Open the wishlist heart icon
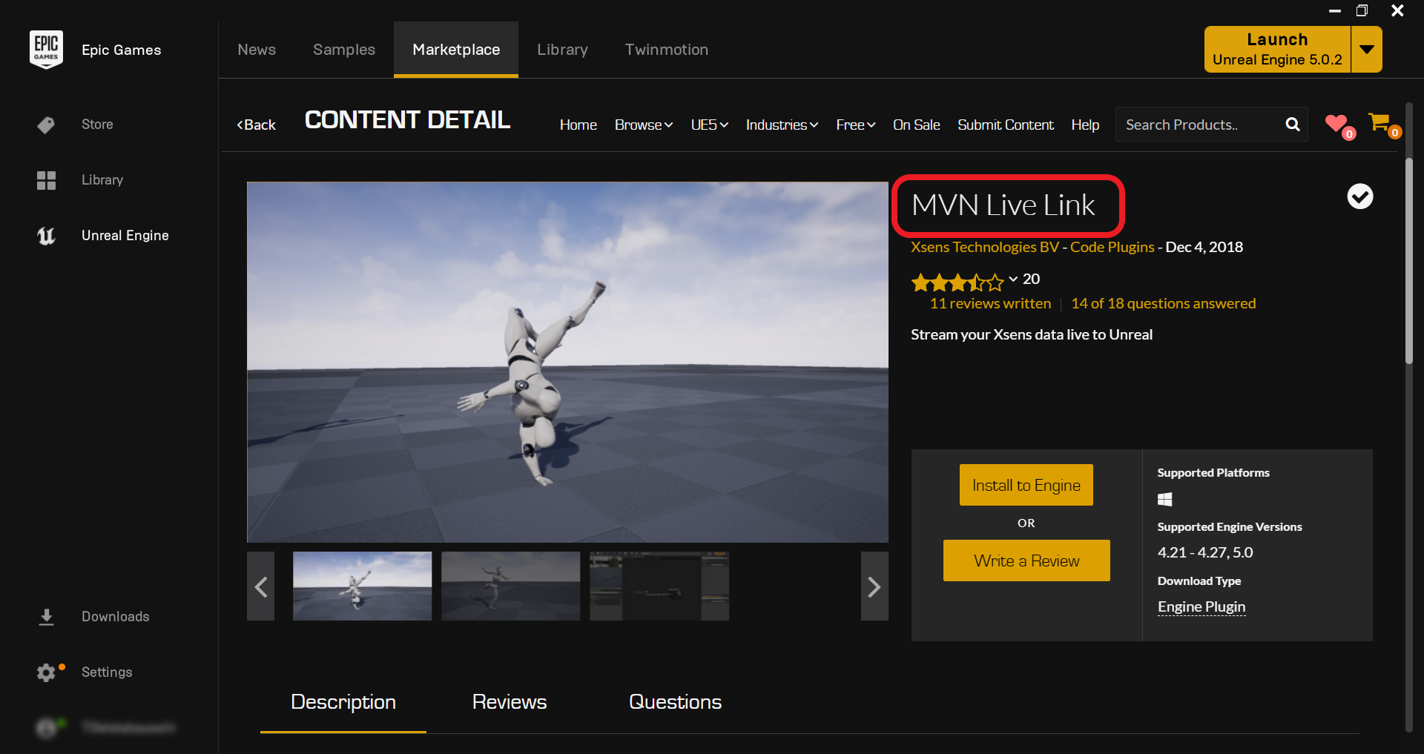The image size is (1424, 754). click(x=1337, y=123)
